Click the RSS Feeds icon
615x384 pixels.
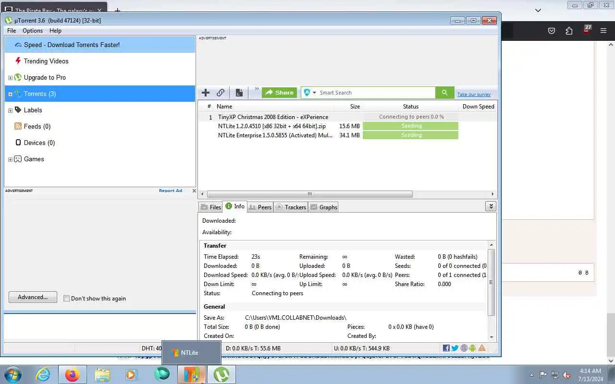click(x=18, y=126)
